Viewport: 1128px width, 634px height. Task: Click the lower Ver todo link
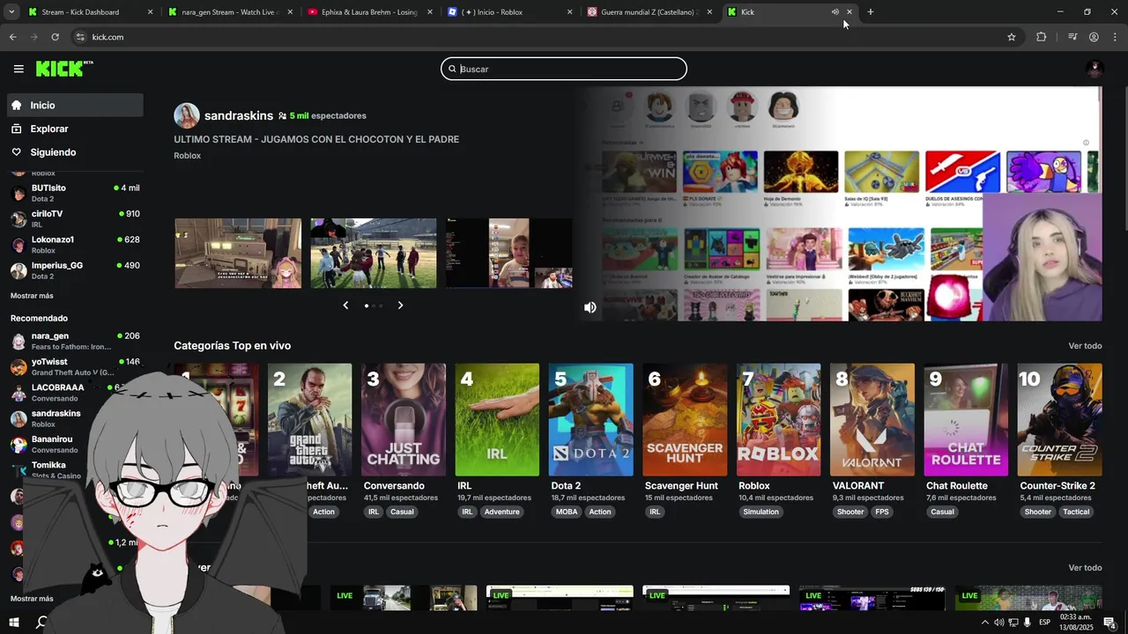coord(1085,568)
